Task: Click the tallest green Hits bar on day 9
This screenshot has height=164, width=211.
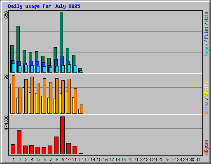Action: [61, 34]
